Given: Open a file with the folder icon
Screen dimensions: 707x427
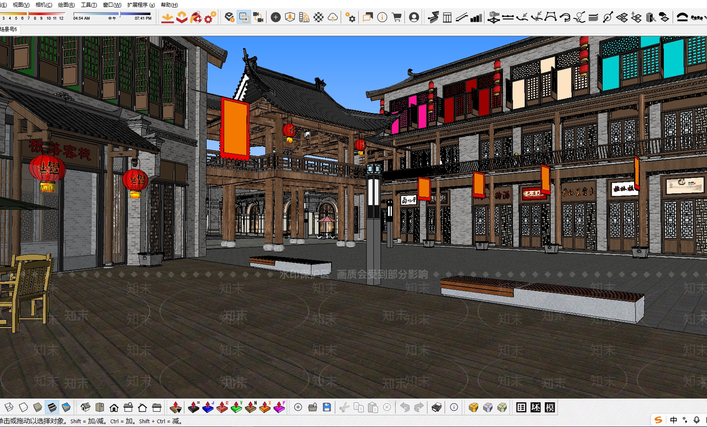Looking at the screenshot, I should click(x=312, y=407).
